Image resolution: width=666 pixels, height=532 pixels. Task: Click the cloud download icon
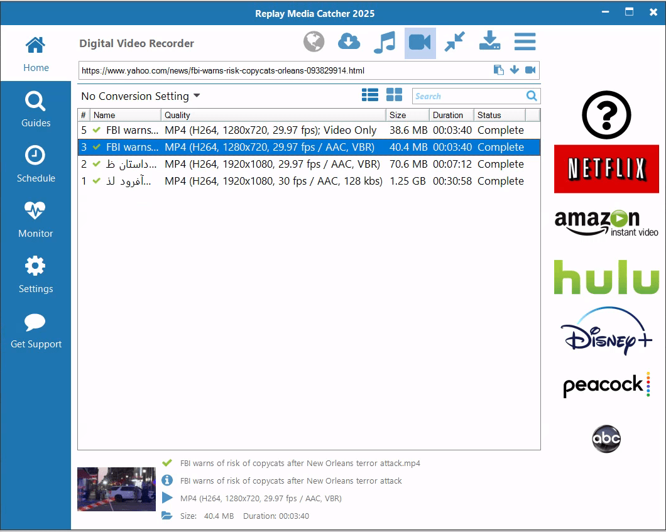click(x=349, y=42)
